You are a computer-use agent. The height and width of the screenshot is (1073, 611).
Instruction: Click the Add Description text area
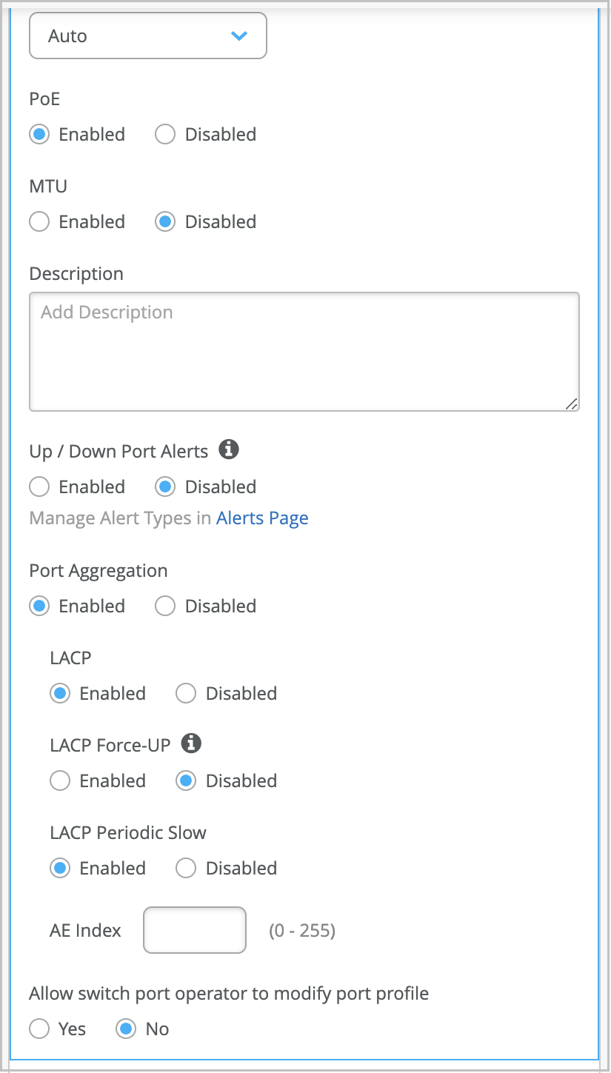pos(304,351)
